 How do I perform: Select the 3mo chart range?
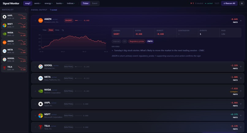click(x=51, y=30)
